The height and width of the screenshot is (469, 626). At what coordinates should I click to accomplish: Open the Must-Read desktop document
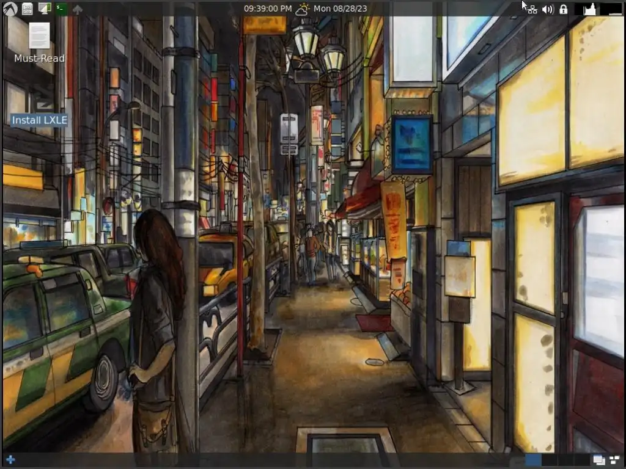point(39,42)
